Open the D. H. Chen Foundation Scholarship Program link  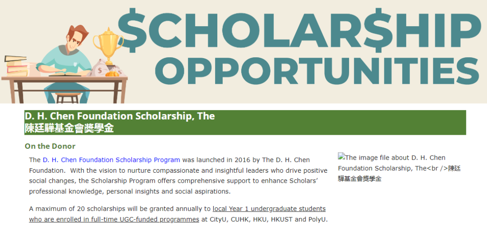click(111, 160)
